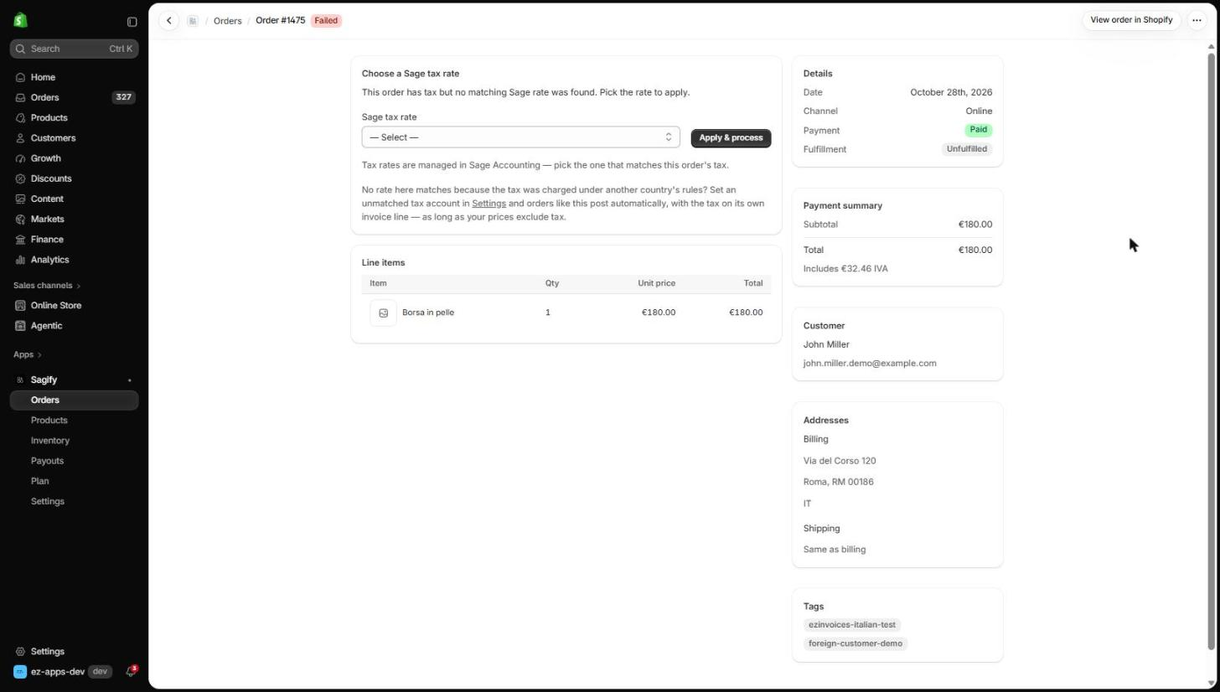The height and width of the screenshot is (692, 1220).
Task: Click the page vertical scrollbar
Action: coord(1211,352)
